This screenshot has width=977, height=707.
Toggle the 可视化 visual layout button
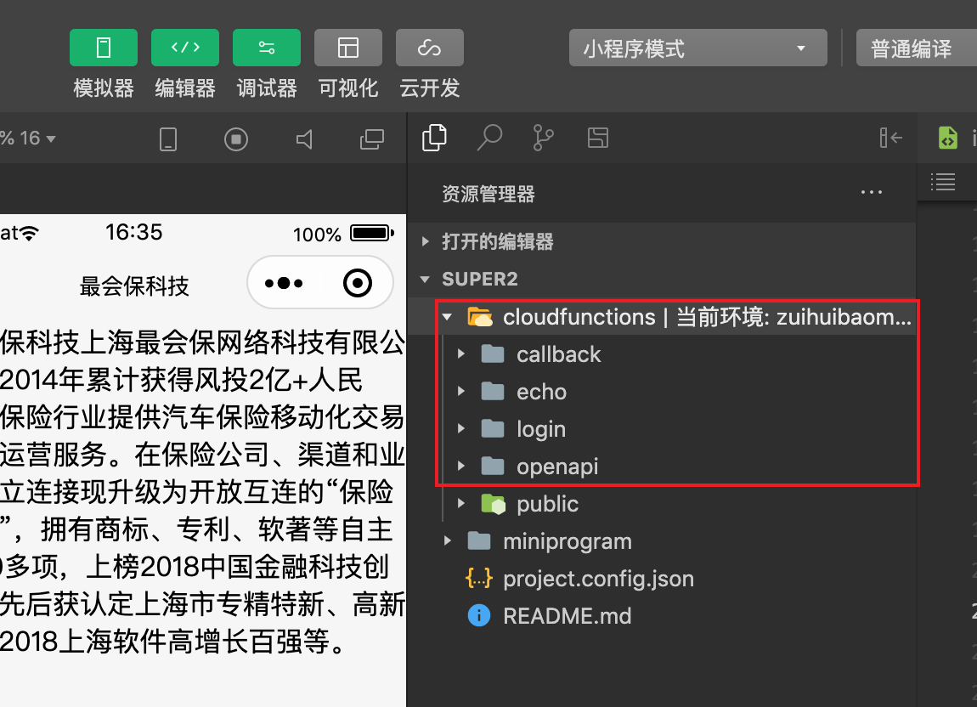348,48
